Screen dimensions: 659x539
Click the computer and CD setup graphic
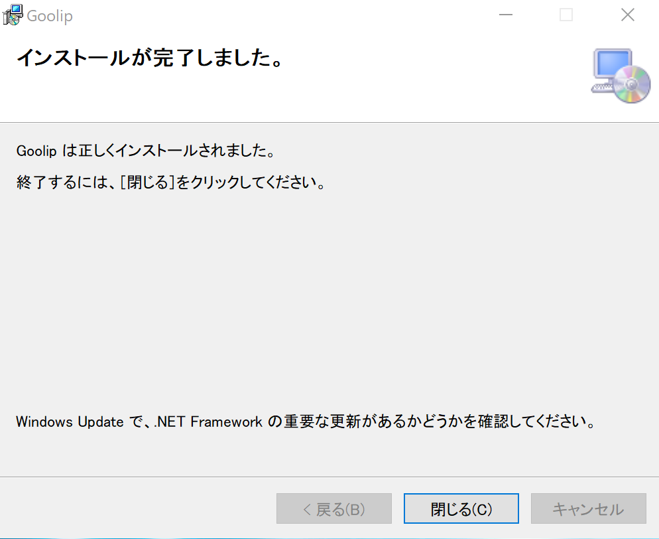pyautogui.click(x=621, y=76)
